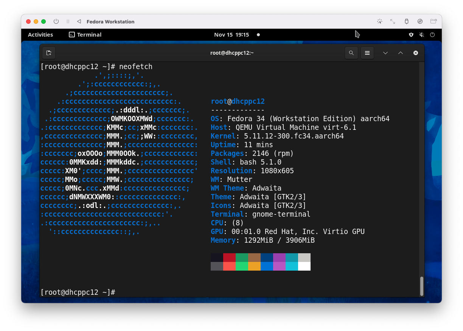463x331 pixels.
Task: Open the USB devices icon menu
Action: click(407, 22)
